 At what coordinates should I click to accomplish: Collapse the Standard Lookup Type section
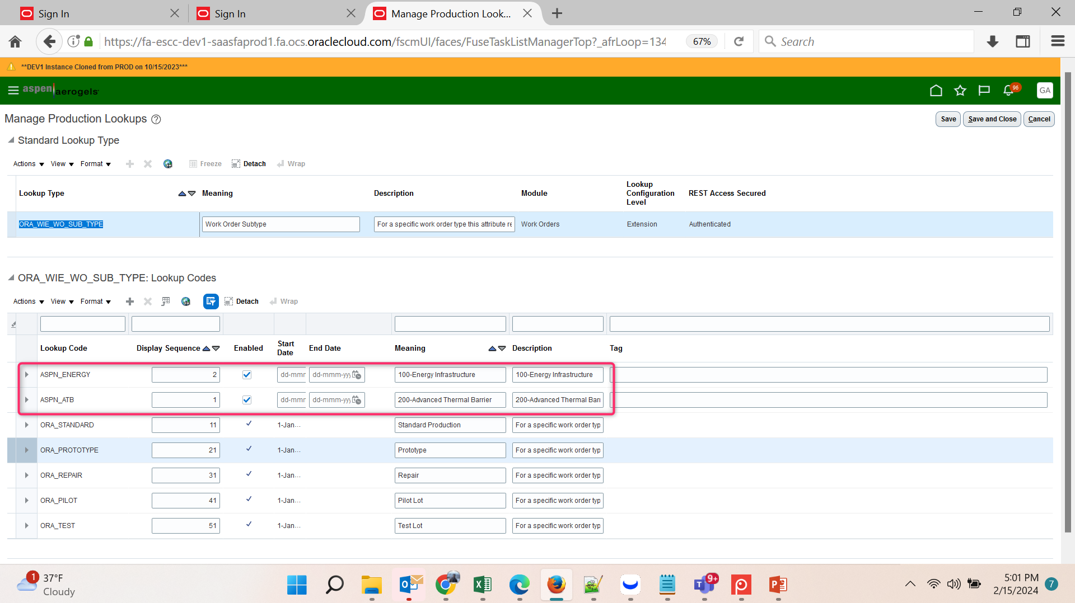pos(11,140)
